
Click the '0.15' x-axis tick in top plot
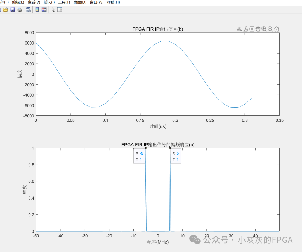coord(140,120)
